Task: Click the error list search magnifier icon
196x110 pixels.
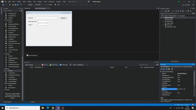Action: coord(157,65)
